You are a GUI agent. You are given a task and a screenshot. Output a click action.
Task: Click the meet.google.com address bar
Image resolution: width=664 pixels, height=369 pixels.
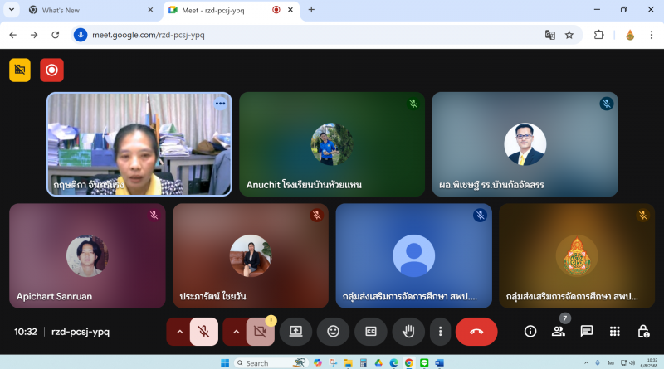point(307,35)
